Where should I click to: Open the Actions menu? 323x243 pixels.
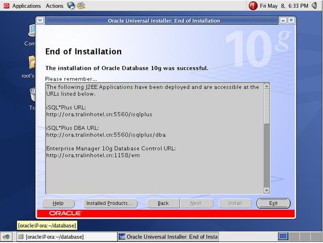pos(54,6)
